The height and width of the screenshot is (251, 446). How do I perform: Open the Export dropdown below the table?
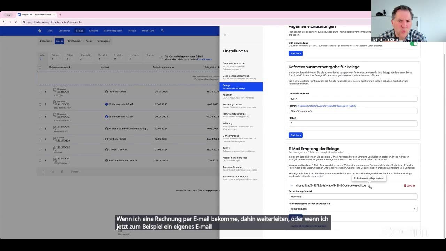[x=75, y=172]
